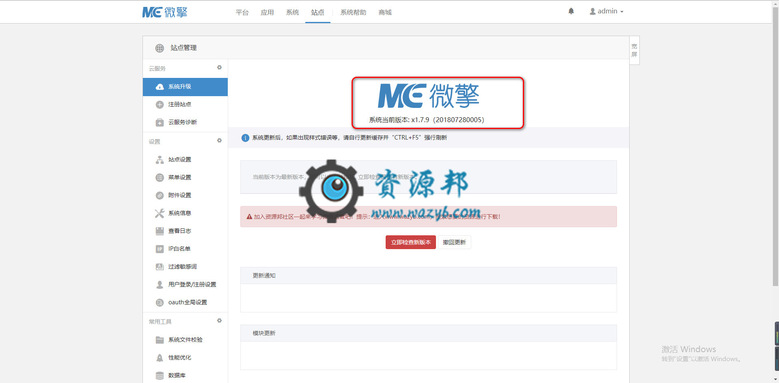Screen dimensions: 779x383
Task: Toggle 宽屏 wide-screen mode
Action: (634, 50)
